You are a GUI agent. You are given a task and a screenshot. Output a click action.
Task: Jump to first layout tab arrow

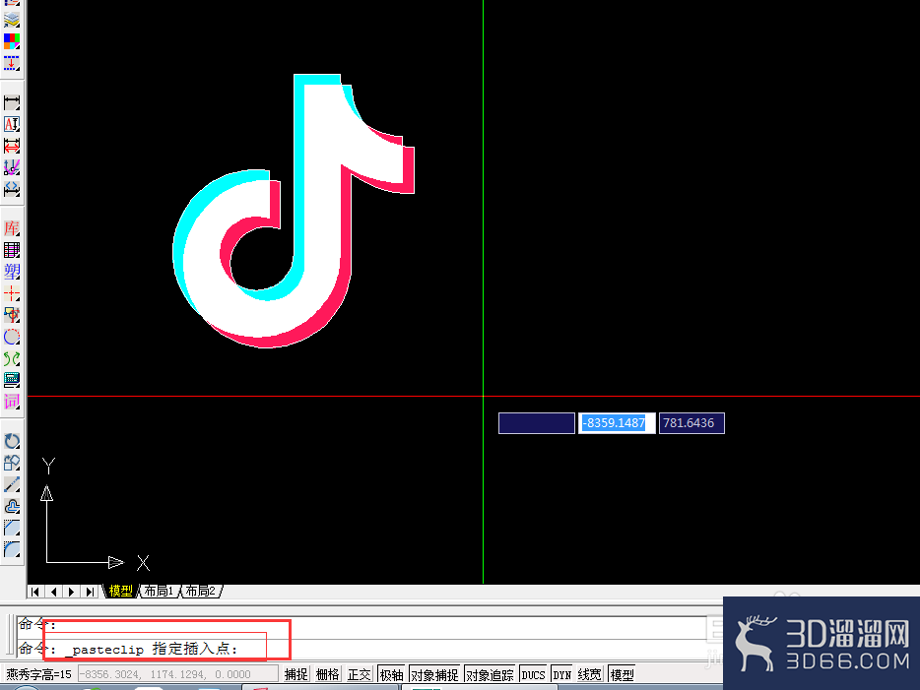(x=35, y=592)
